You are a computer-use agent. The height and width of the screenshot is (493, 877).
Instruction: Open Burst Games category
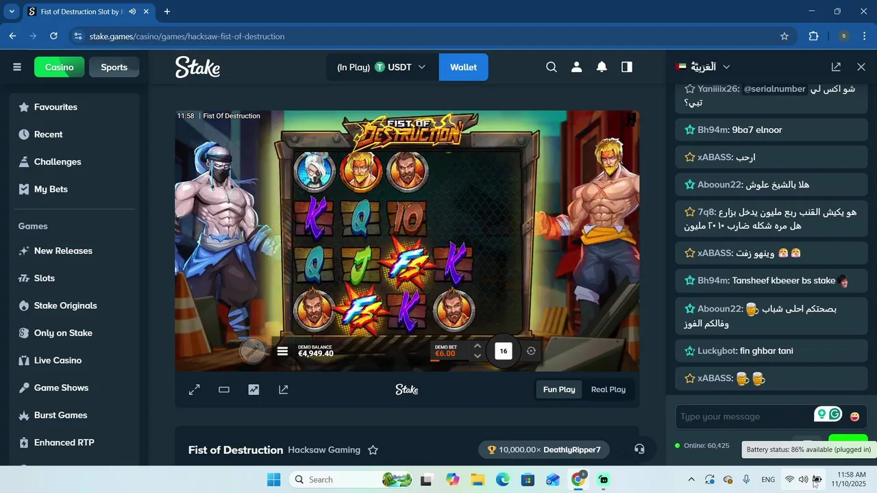pyautogui.click(x=75, y=415)
